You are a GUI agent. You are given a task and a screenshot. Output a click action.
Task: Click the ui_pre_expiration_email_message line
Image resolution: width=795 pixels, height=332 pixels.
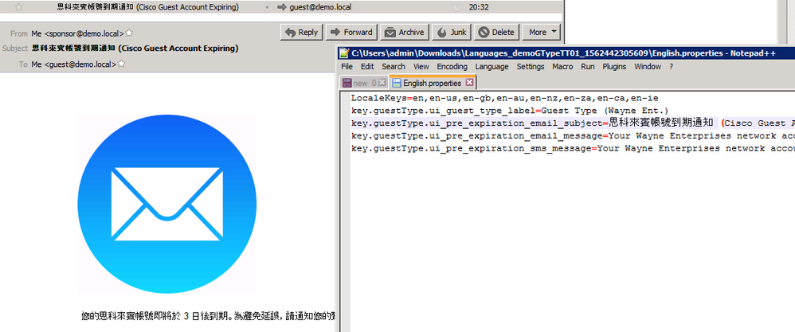click(573, 136)
